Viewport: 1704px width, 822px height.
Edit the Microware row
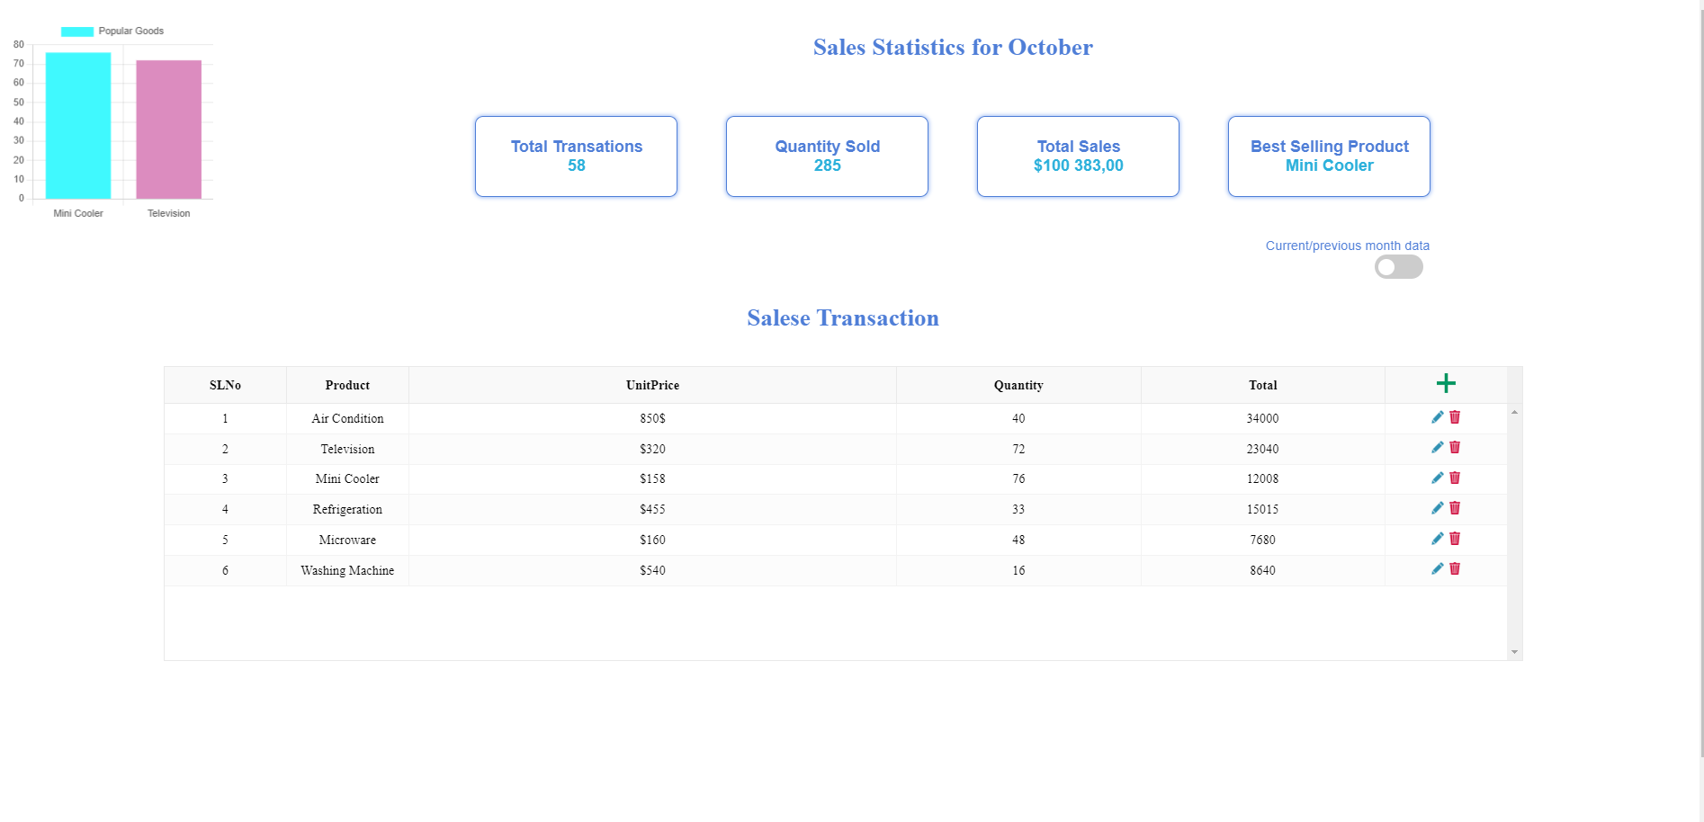[x=1437, y=539]
